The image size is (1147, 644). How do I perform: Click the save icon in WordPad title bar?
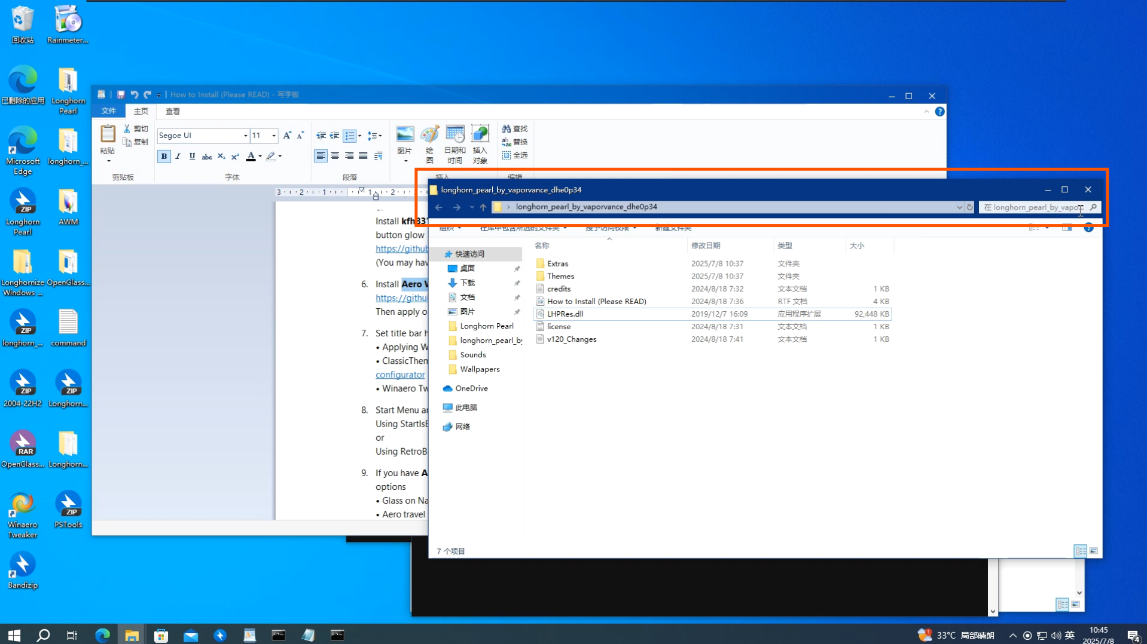(121, 94)
